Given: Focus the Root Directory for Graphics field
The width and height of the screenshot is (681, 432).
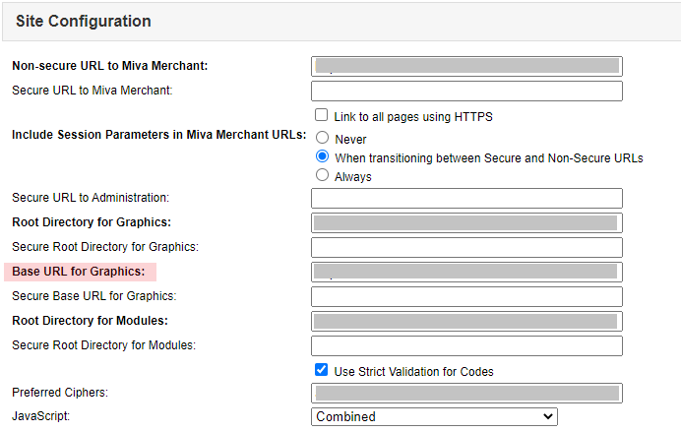Looking at the screenshot, I should (466, 222).
